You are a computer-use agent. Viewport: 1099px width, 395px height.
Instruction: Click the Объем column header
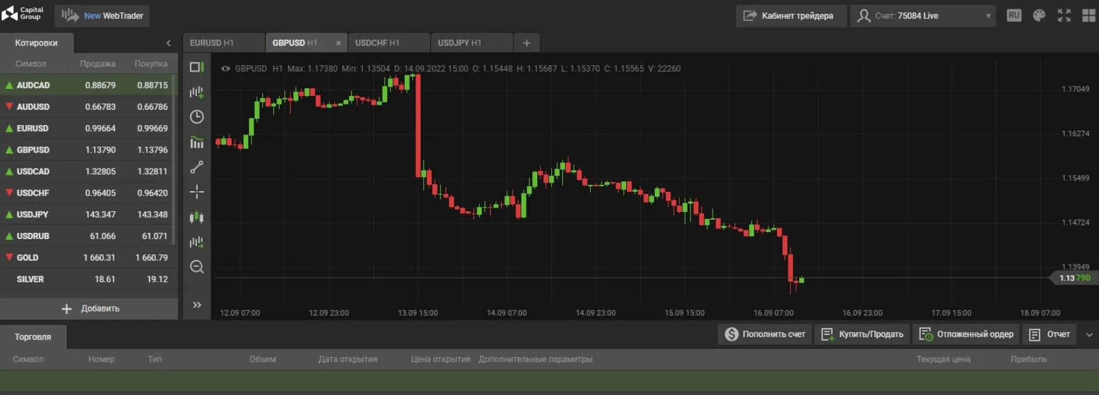(x=263, y=359)
